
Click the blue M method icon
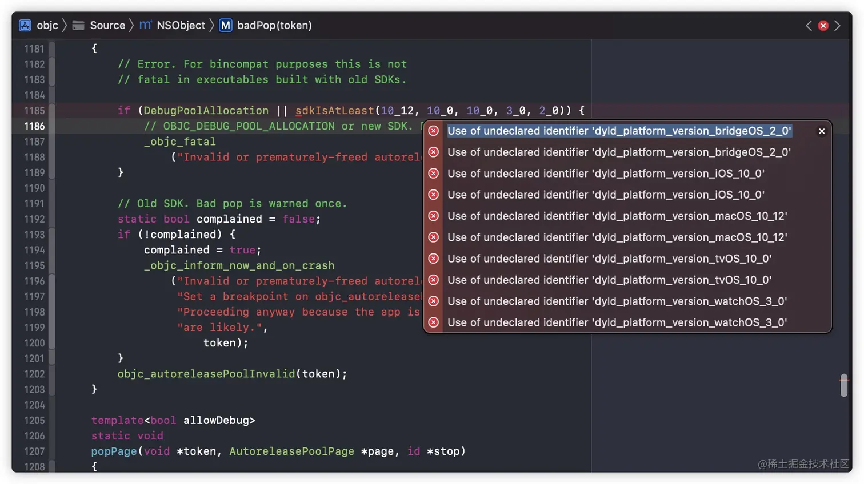[x=226, y=25]
